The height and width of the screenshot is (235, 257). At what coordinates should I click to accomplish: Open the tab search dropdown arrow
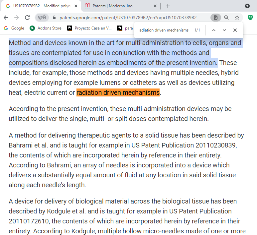[x=247, y=6]
